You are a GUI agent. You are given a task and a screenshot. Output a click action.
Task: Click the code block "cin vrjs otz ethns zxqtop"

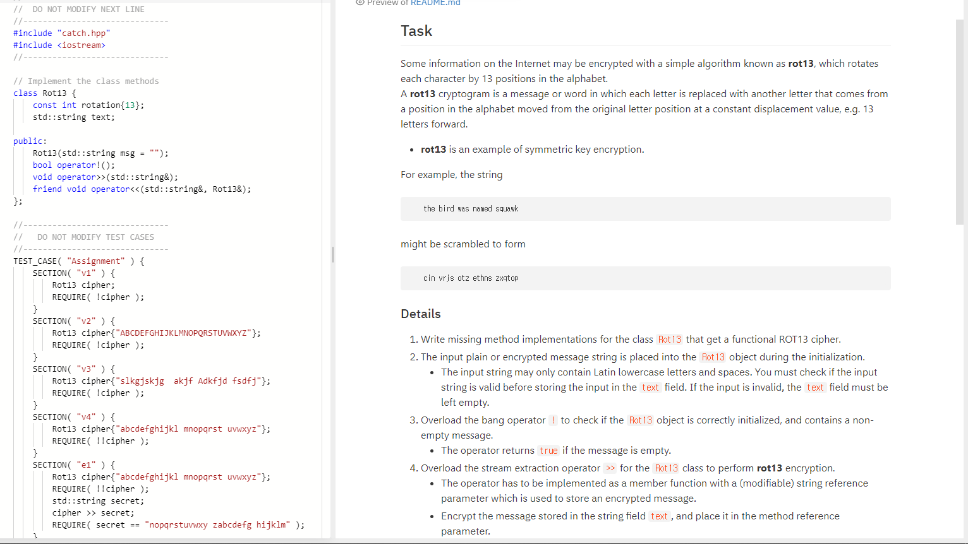pos(645,278)
